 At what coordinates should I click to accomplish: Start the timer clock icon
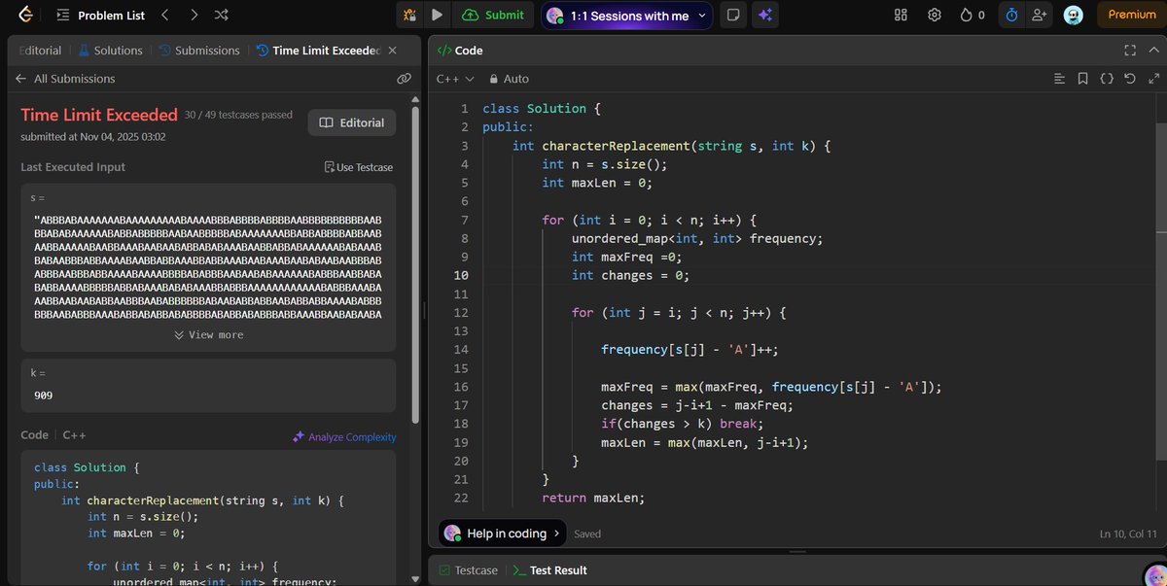[1011, 15]
